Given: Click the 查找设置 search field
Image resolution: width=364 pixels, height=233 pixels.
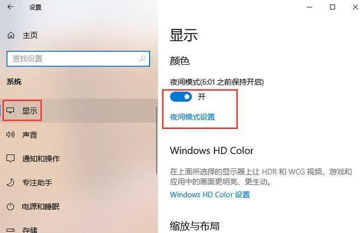Looking at the screenshot, I should pyautogui.click(x=78, y=59).
